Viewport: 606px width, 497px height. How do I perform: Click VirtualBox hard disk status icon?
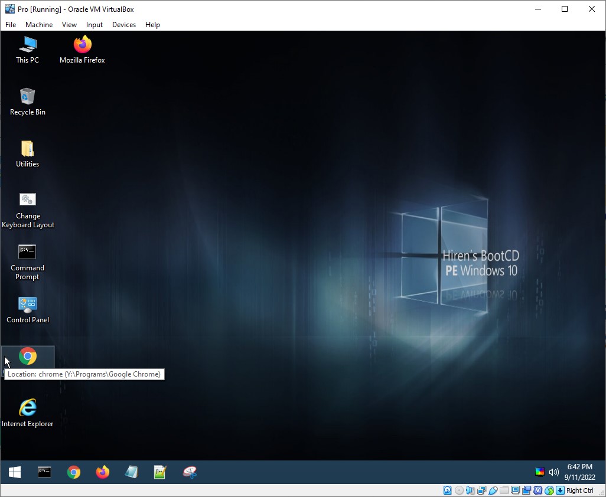pyautogui.click(x=447, y=491)
